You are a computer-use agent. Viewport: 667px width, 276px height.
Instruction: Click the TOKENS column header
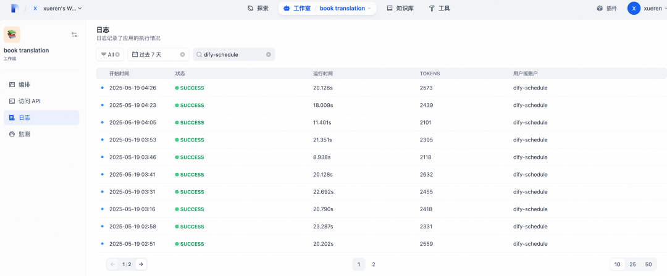coord(430,73)
